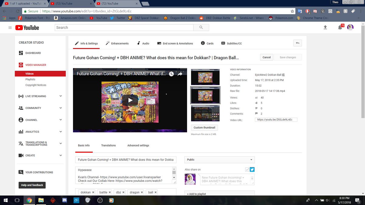Click the upload arrow icon
The image size is (365, 205).
(325, 27)
